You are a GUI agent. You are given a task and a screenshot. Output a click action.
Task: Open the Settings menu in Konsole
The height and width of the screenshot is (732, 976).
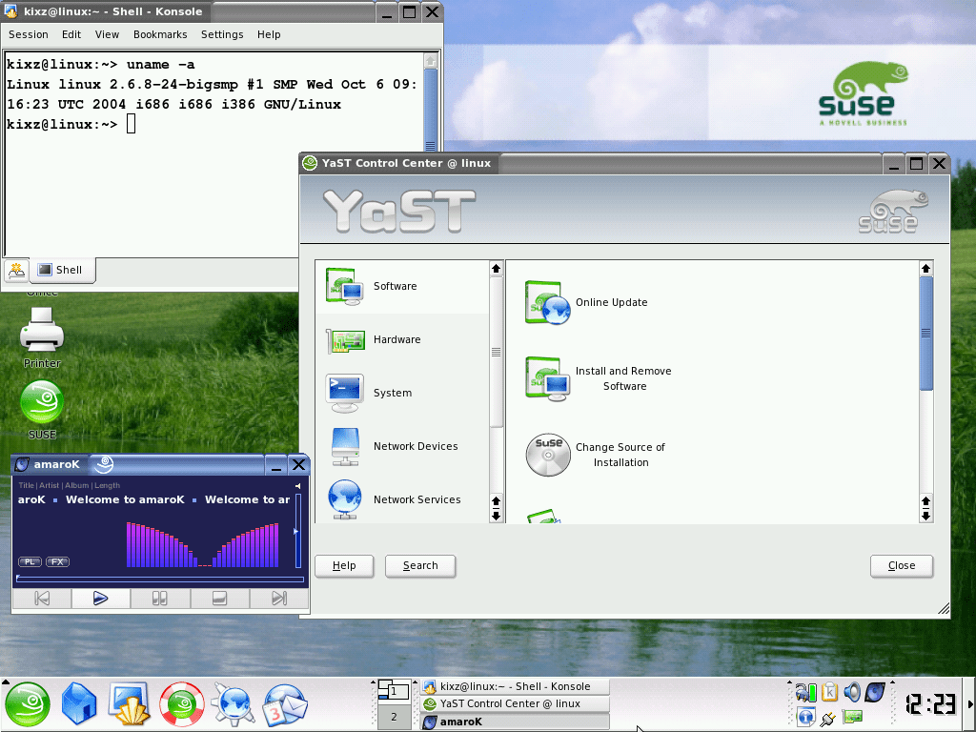click(222, 34)
